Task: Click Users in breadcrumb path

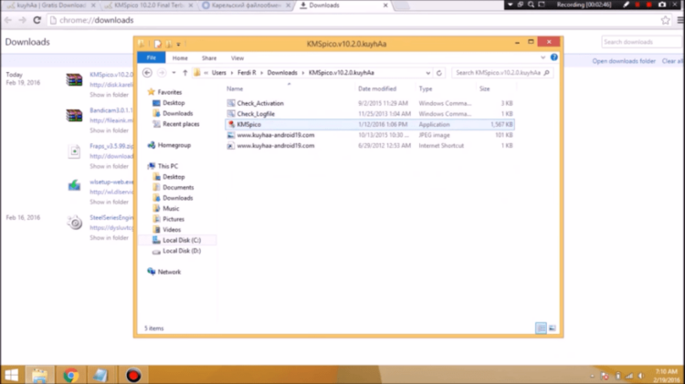Action: click(219, 73)
